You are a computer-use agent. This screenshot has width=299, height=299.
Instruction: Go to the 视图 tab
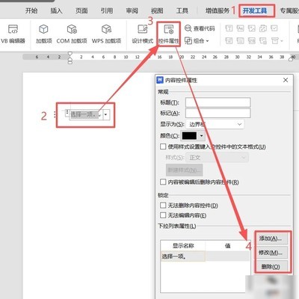(157, 10)
